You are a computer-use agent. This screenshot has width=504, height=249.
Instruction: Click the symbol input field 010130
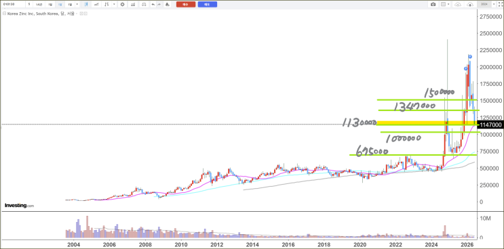13,4
